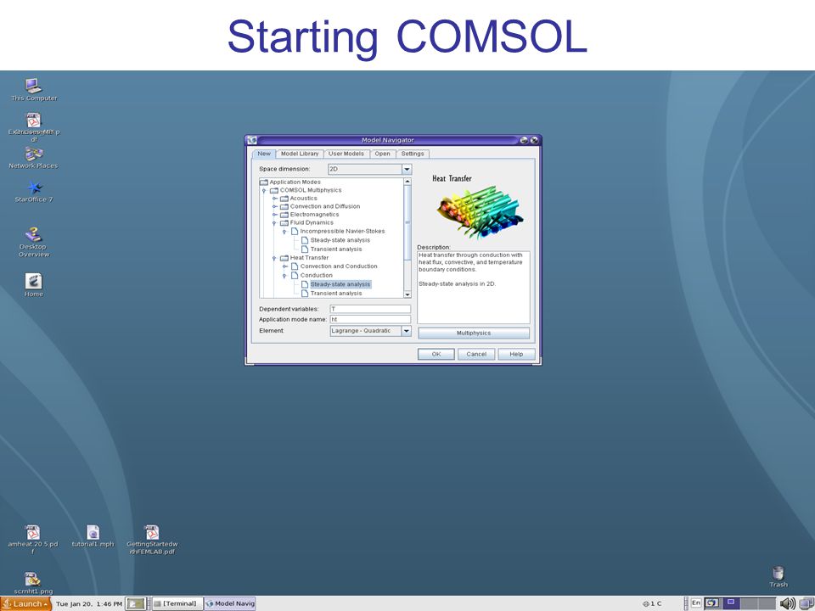Collapse the COMSOL Multiphysics tree node
The height and width of the screenshot is (611, 815).
pyautogui.click(x=264, y=191)
